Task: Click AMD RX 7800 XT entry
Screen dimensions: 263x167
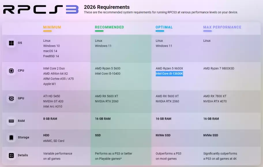Action: coord(215,96)
